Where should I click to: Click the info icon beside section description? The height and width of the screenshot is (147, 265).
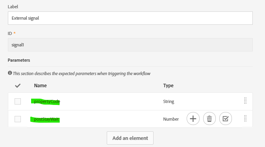[x=10, y=73]
